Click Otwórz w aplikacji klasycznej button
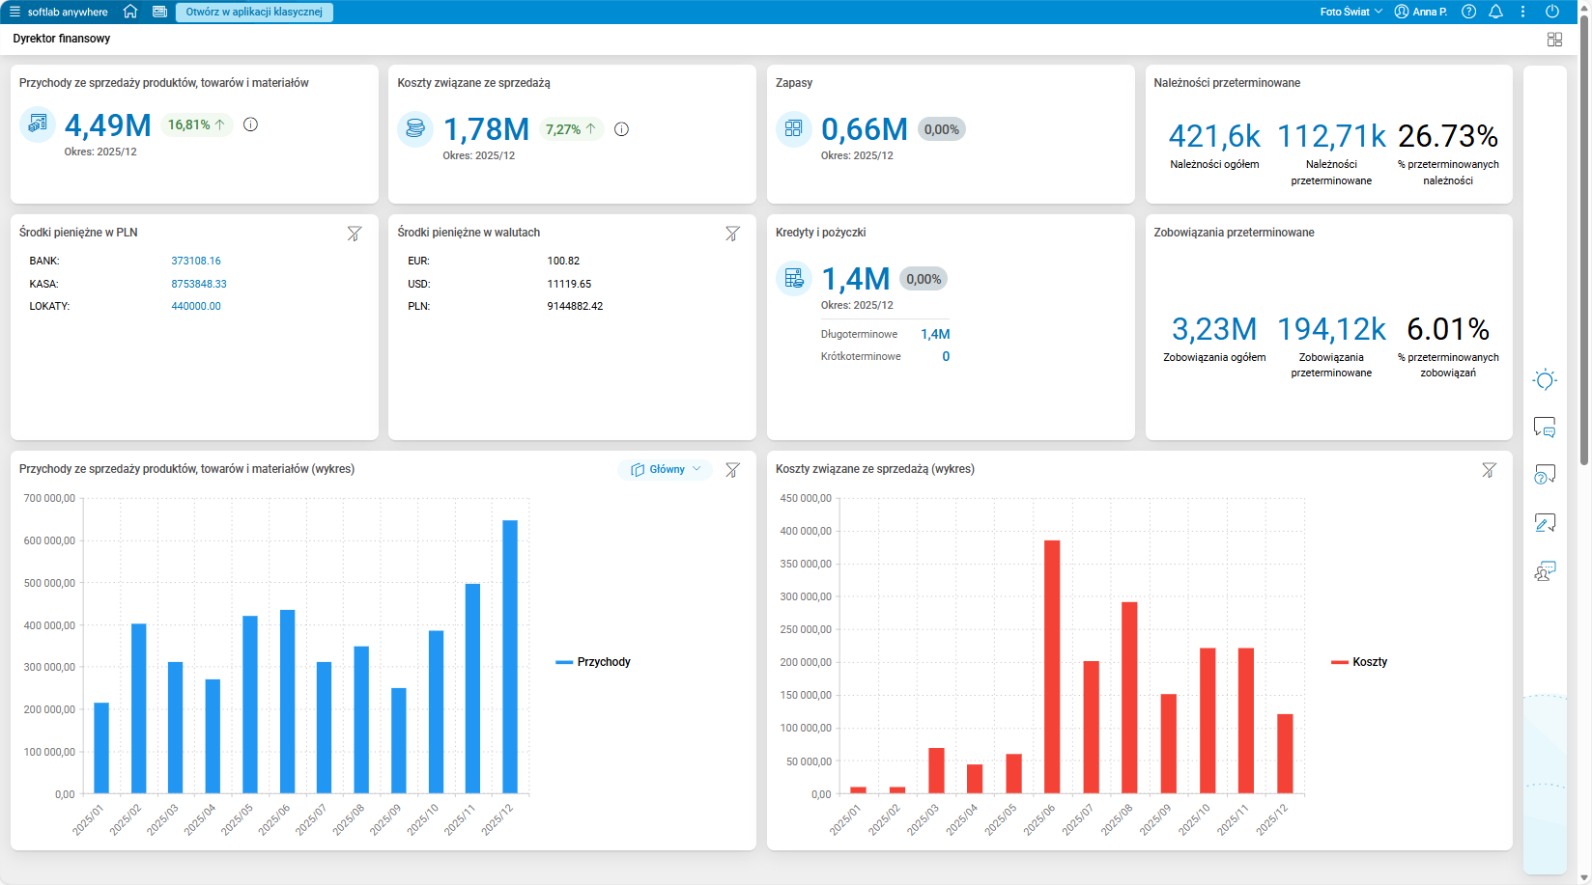1592x885 pixels. (254, 12)
